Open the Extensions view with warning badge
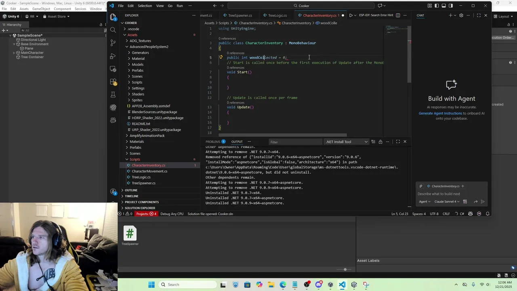This screenshot has height=291, width=517. [x=113, y=82]
